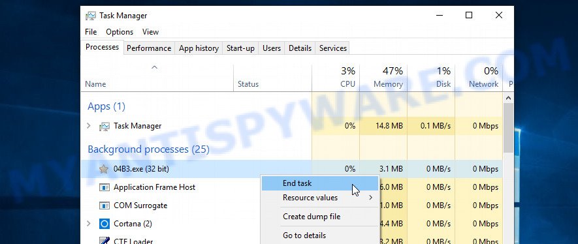578x244 pixels.
Task: Click 04B3.exe's 3.1 MB memory value
Action: point(391,169)
